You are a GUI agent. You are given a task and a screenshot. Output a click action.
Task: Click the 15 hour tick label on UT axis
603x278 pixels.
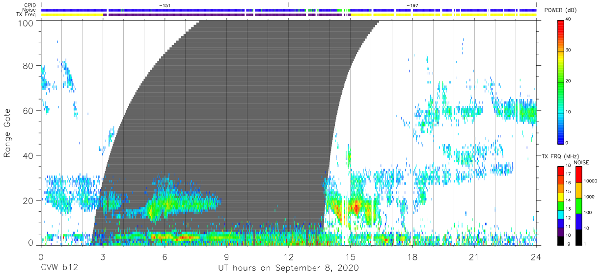point(351,257)
